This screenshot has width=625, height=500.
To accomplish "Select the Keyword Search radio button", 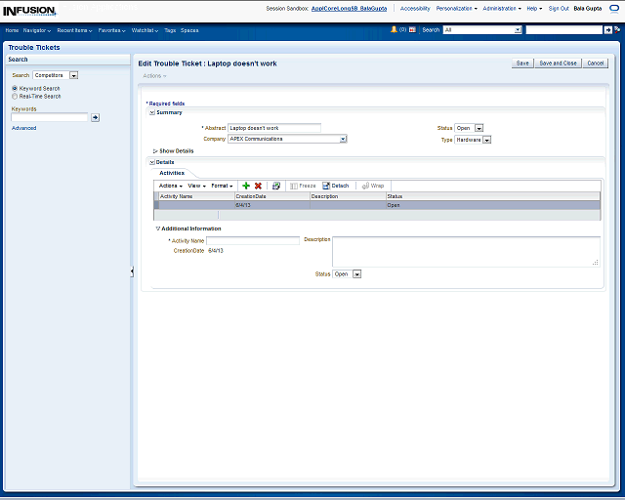I will pyautogui.click(x=15, y=89).
